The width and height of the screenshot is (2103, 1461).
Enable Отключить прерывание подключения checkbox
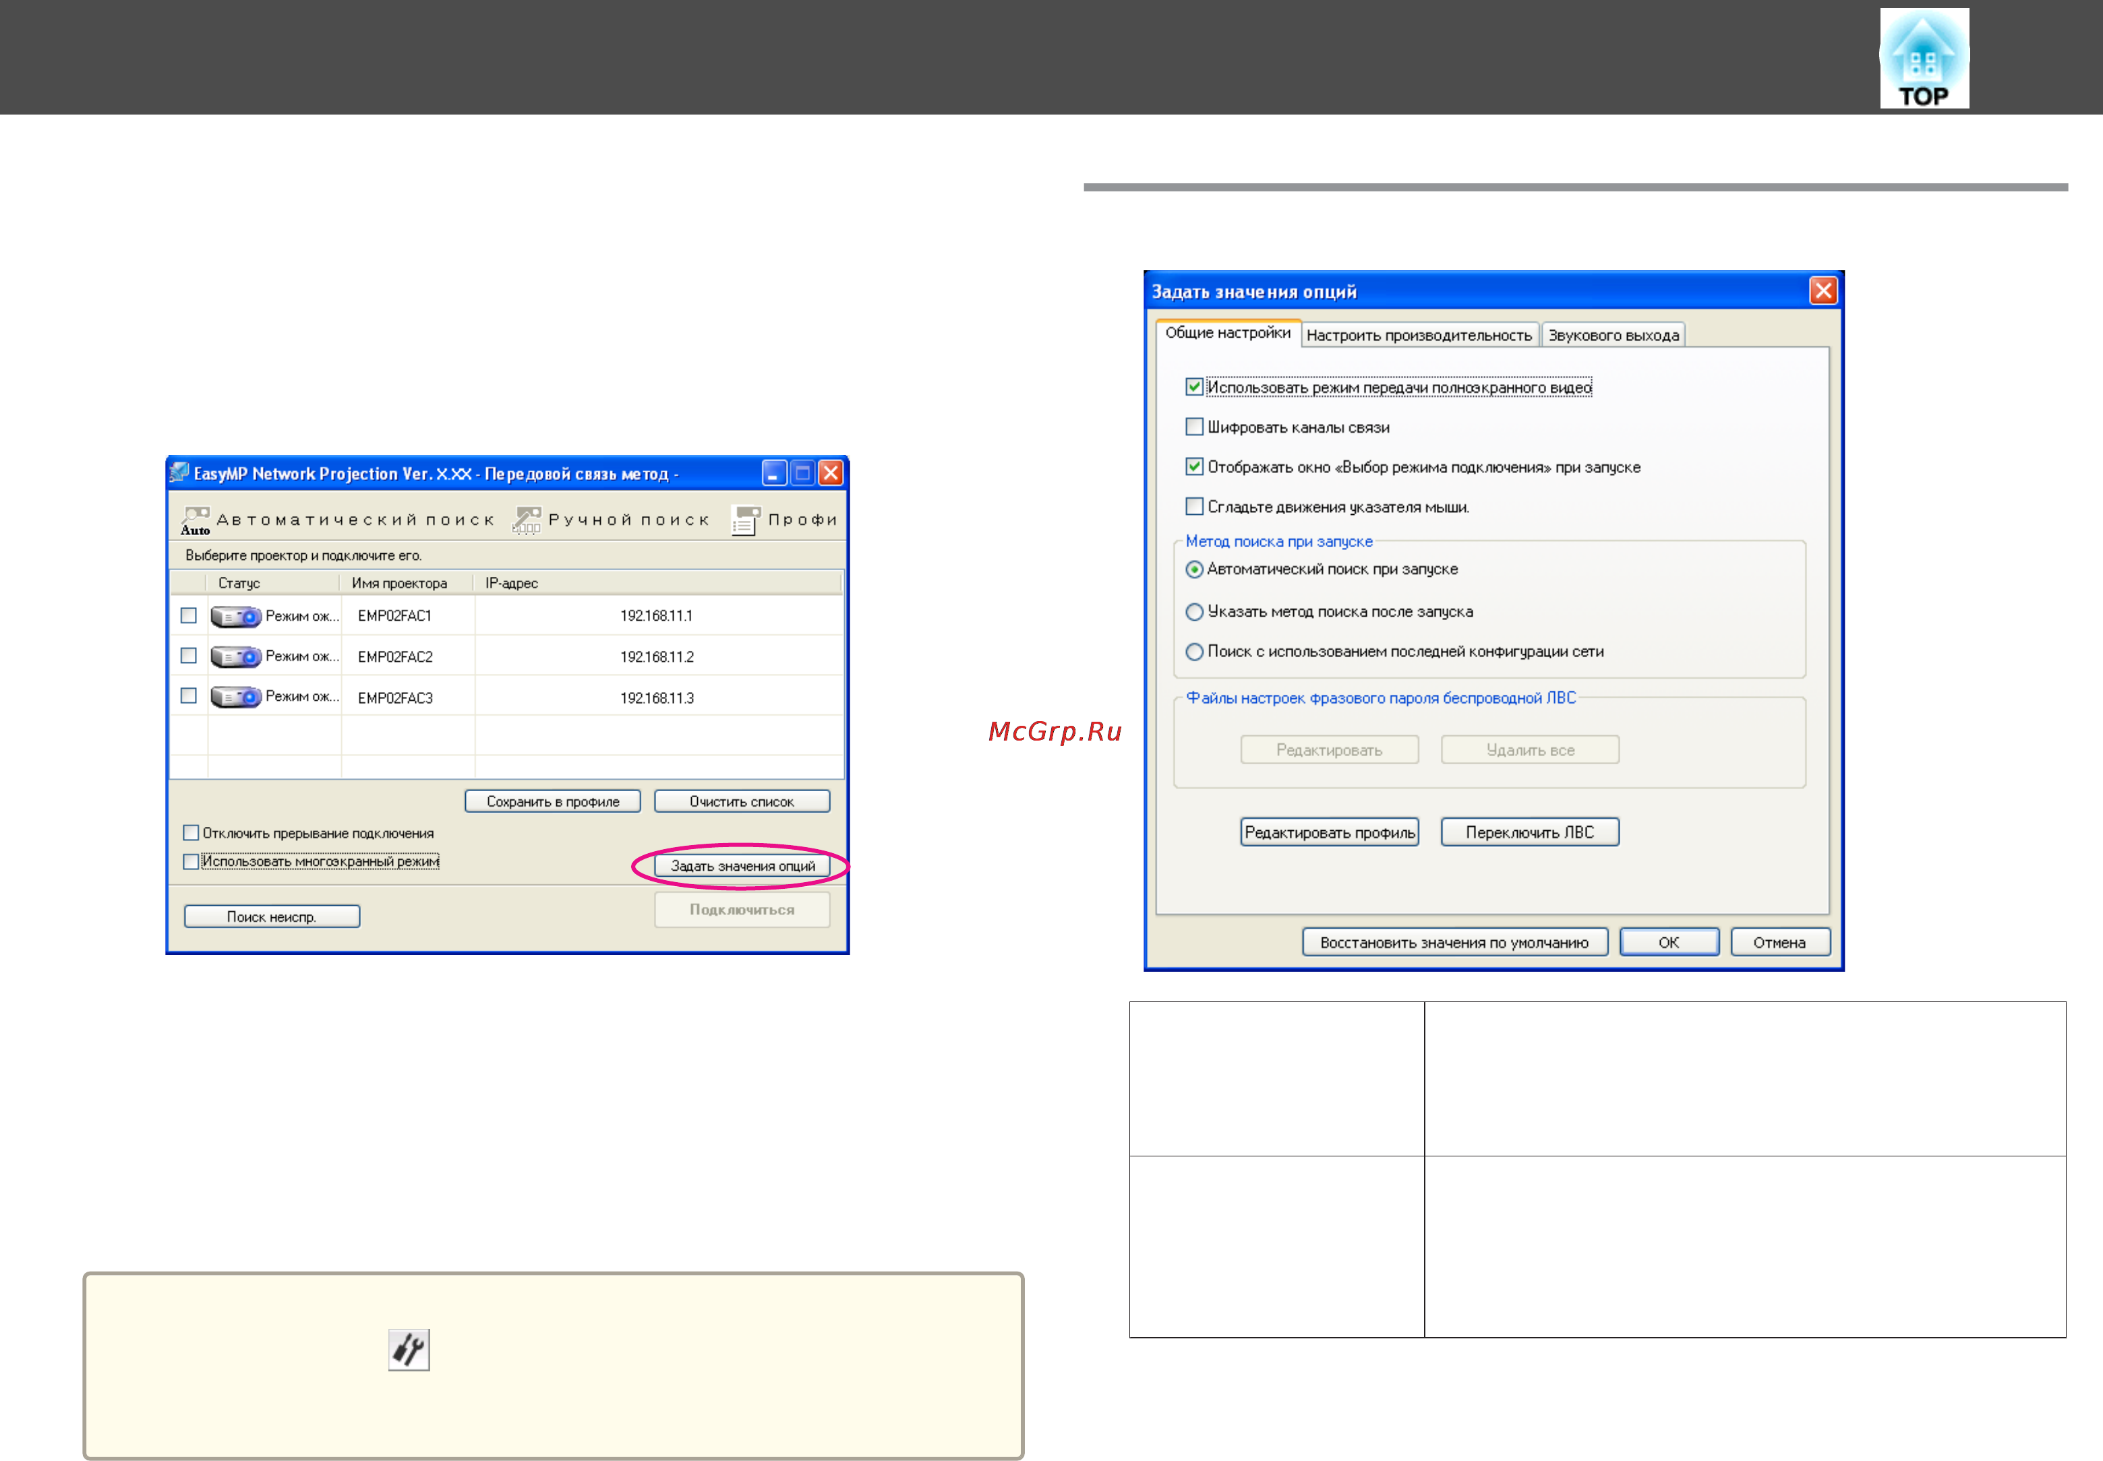tap(191, 833)
